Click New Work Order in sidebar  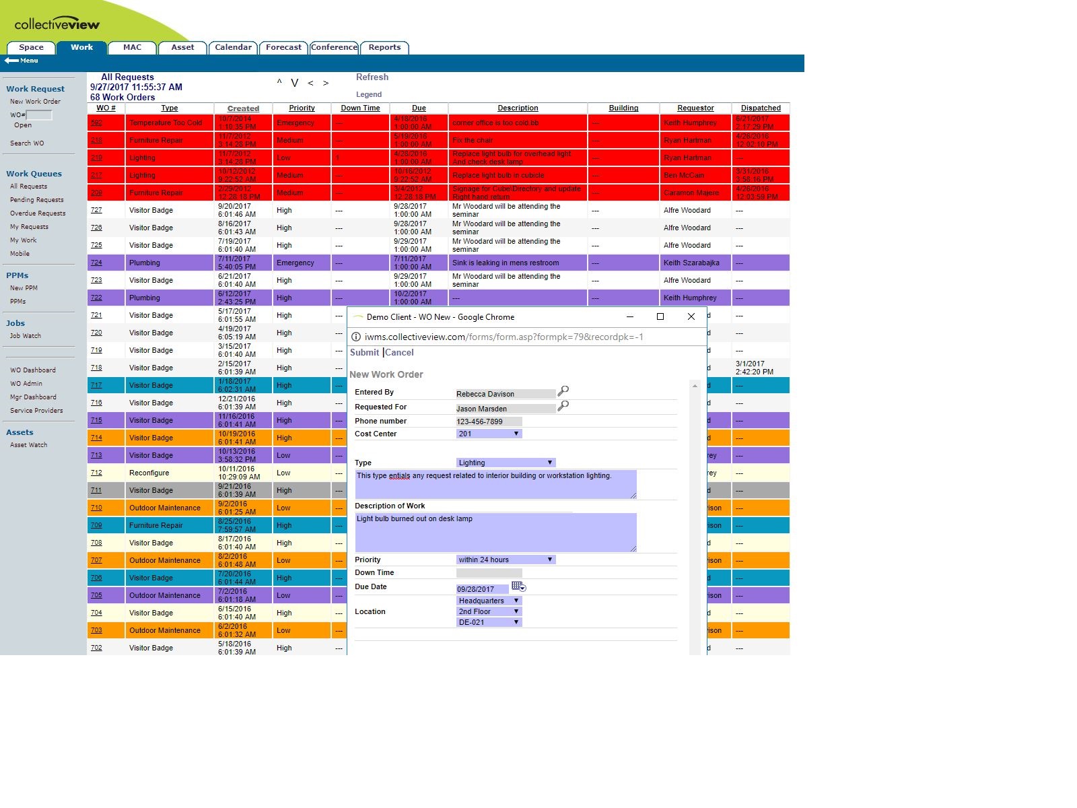point(35,102)
